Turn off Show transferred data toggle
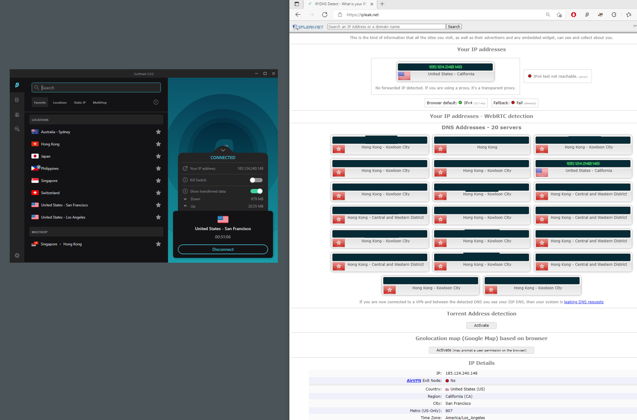 click(256, 191)
